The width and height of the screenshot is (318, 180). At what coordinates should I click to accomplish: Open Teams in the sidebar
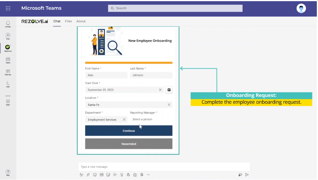(8, 60)
